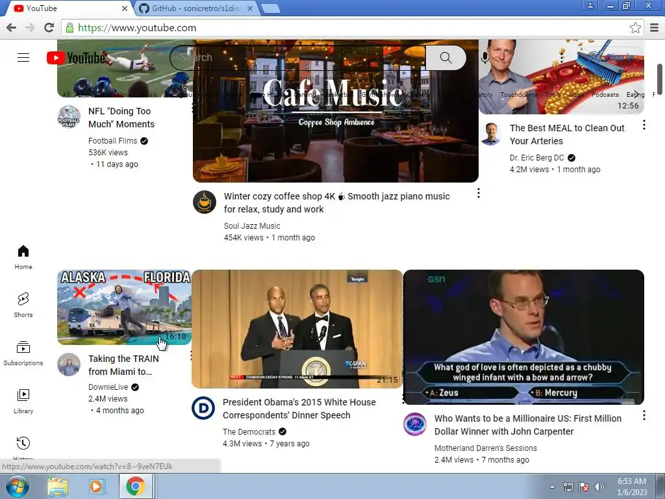Play the Millionaire game show thumbnail
The height and width of the screenshot is (499, 665).
click(524, 337)
